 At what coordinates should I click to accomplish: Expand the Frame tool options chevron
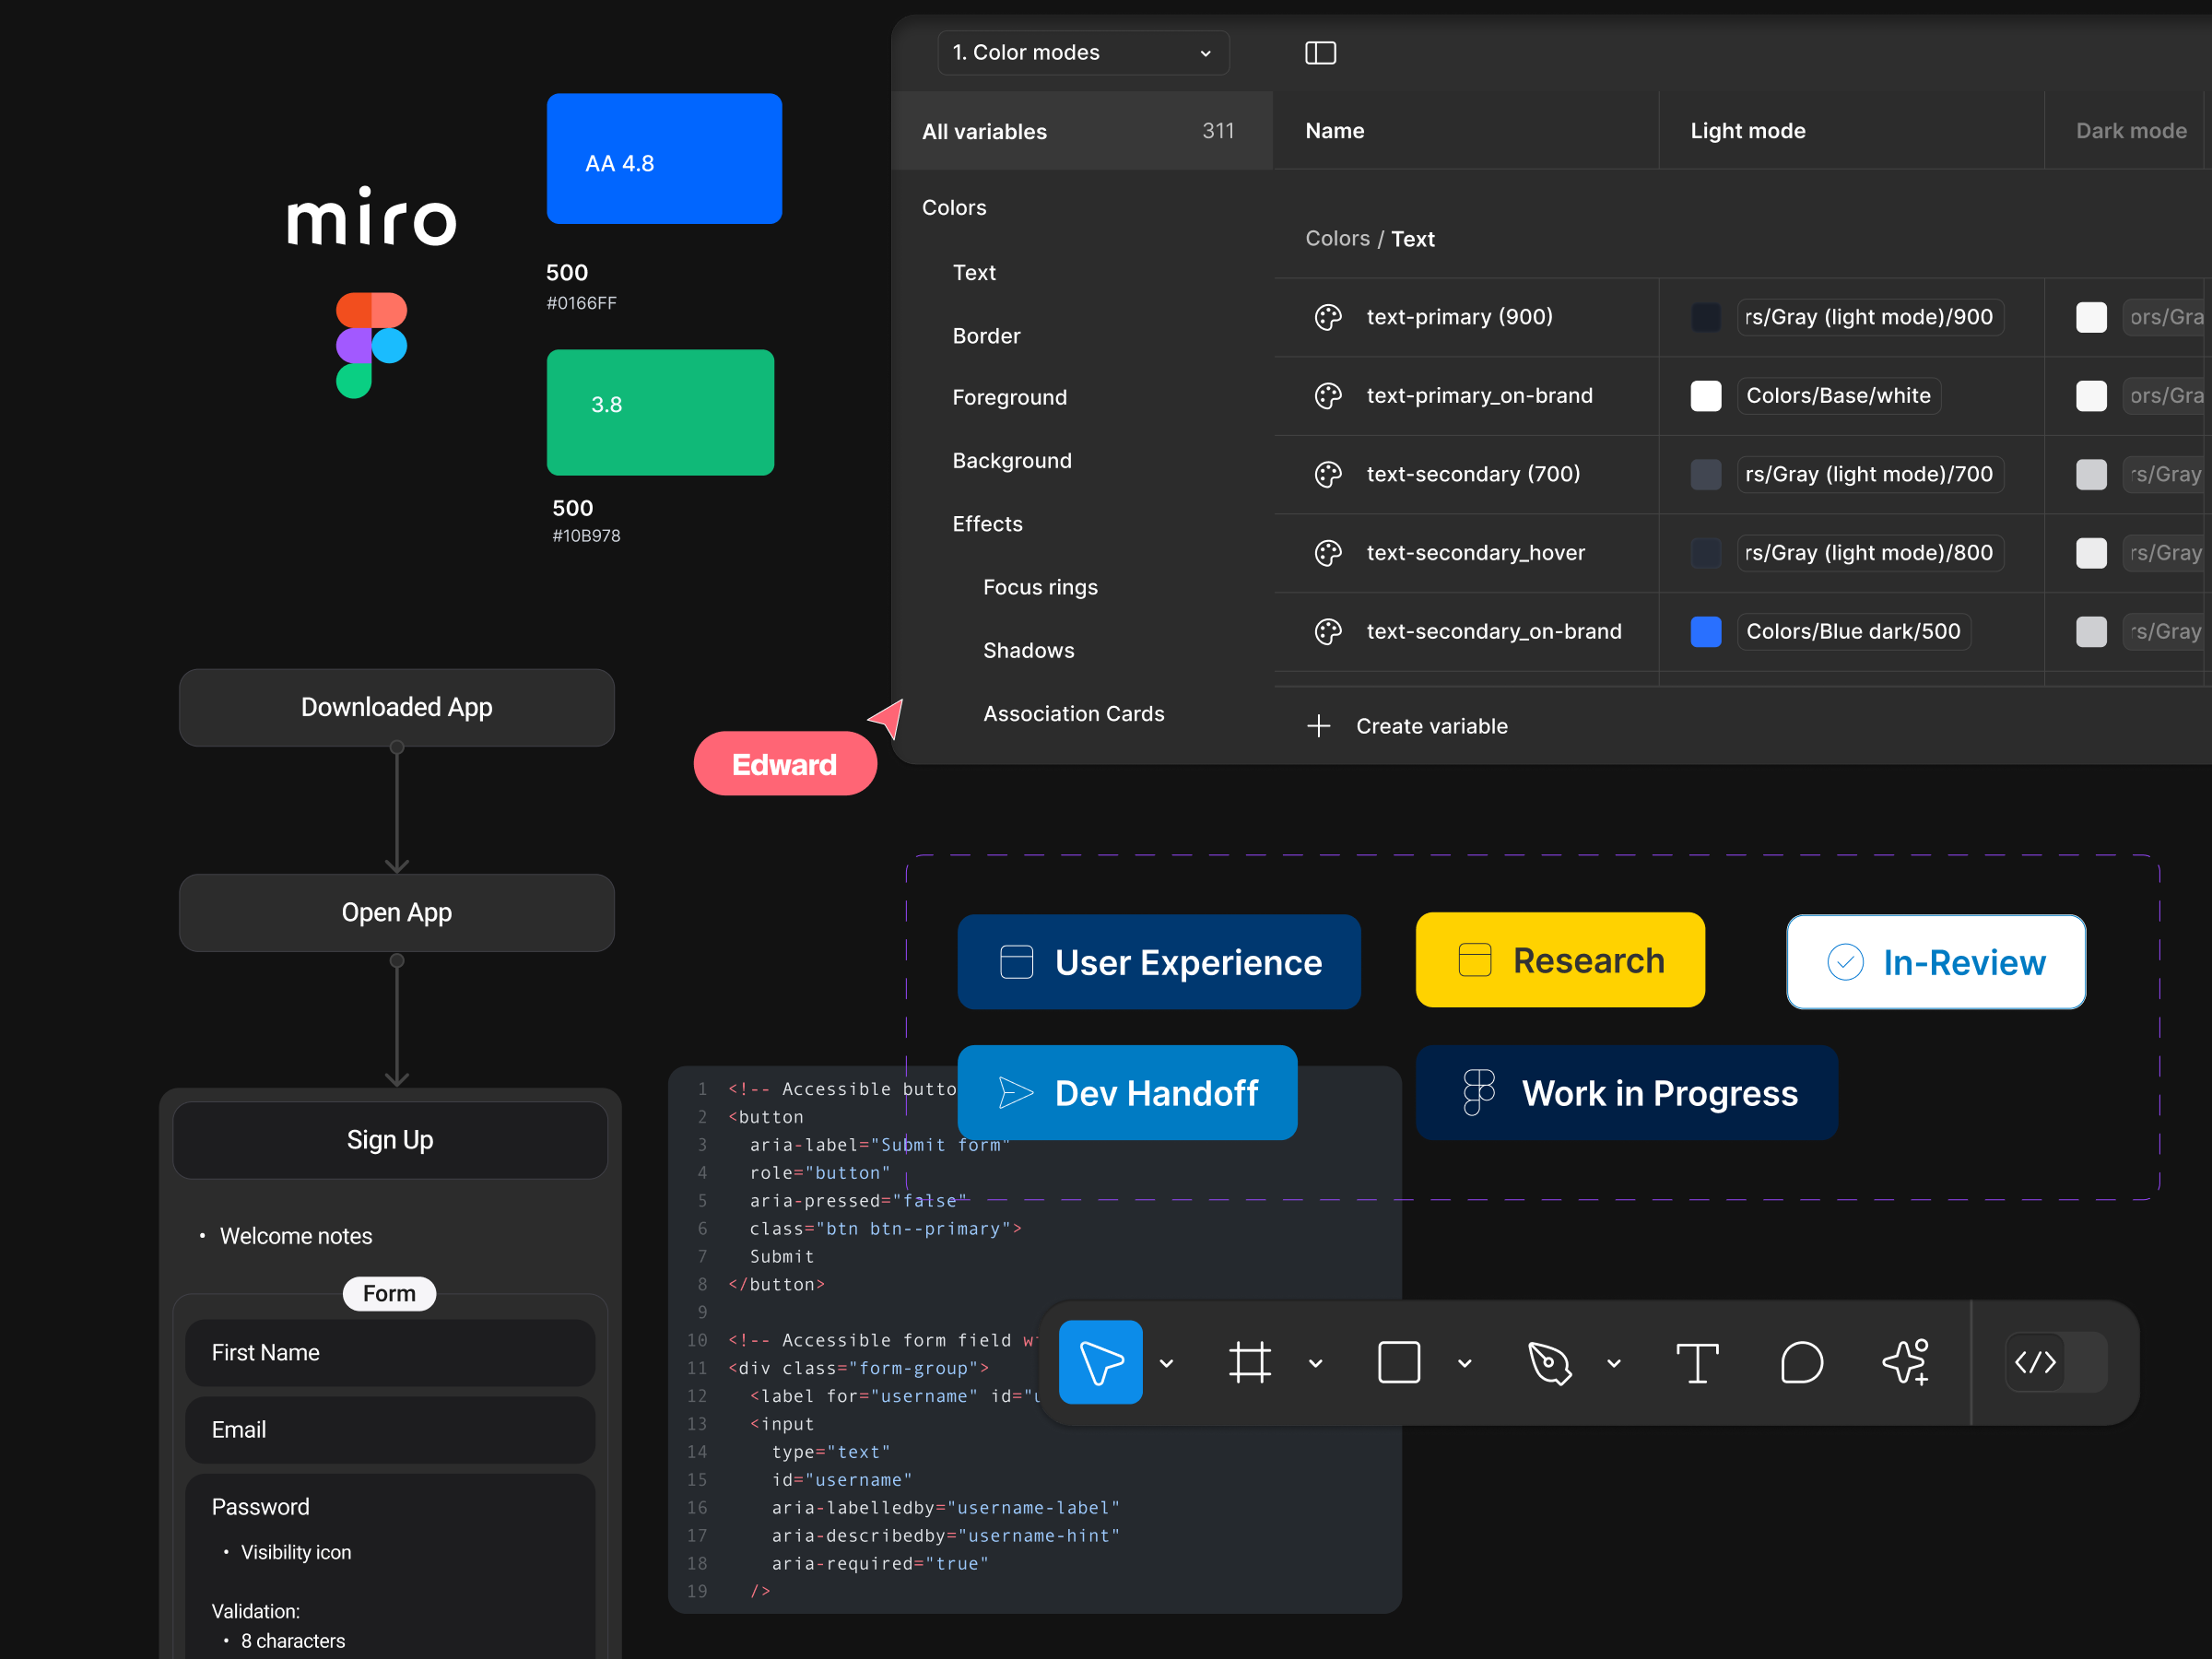point(1315,1363)
